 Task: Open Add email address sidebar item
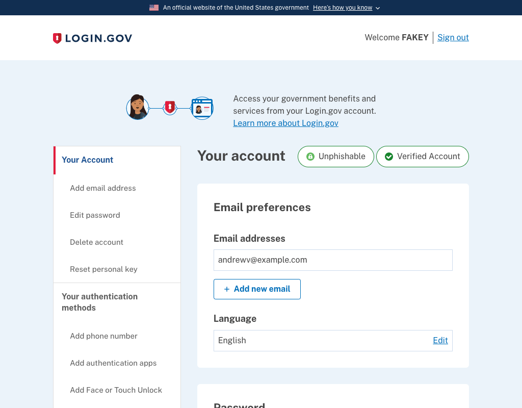[x=103, y=188]
